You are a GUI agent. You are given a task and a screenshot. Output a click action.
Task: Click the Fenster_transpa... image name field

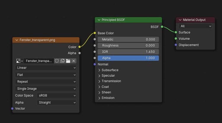point(39,61)
